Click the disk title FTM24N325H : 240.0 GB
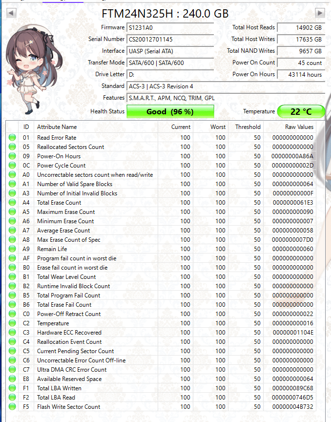This screenshot has height=422, width=331. click(x=165, y=14)
